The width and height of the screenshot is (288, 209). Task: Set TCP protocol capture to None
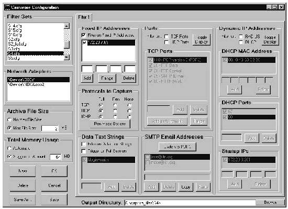[129, 105]
